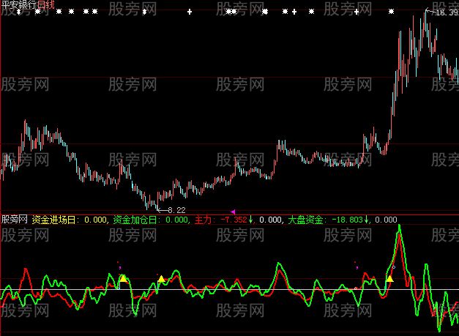Image resolution: width=459 pixels, height=336 pixels.
Task: Click the green down arrow after -7.352
Action: (x=250, y=219)
